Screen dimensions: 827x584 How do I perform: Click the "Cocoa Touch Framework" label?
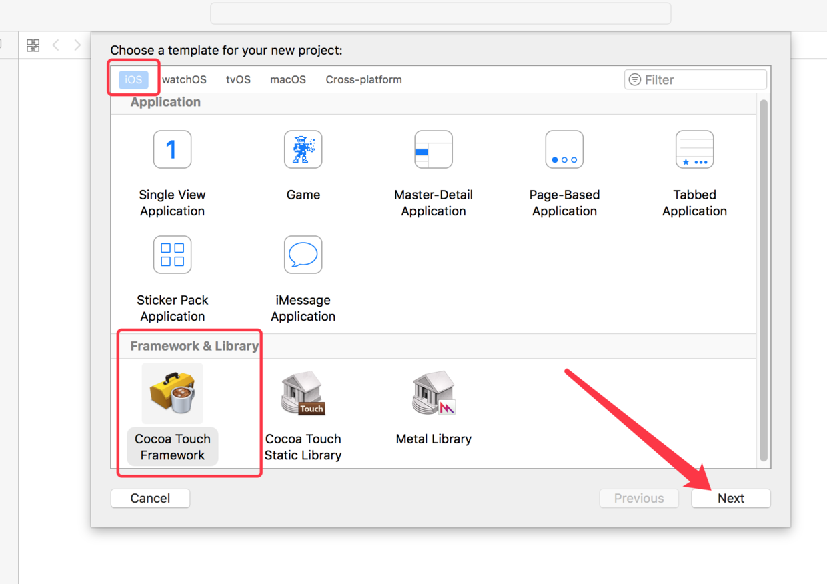[x=172, y=447]
